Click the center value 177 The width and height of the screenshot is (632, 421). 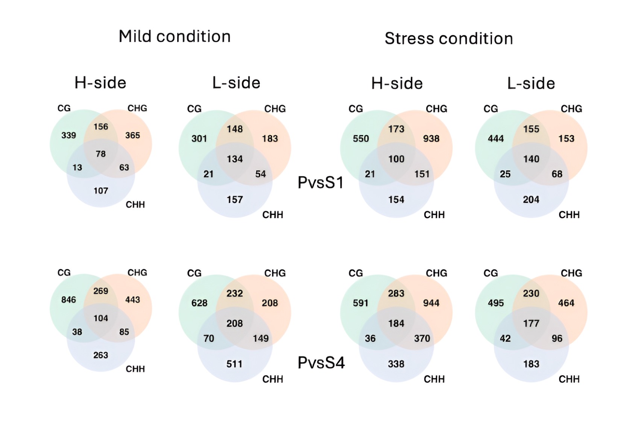click(531, 324)
